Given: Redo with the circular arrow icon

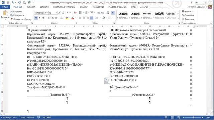Looking at the screenshot, I should [19, 2].
